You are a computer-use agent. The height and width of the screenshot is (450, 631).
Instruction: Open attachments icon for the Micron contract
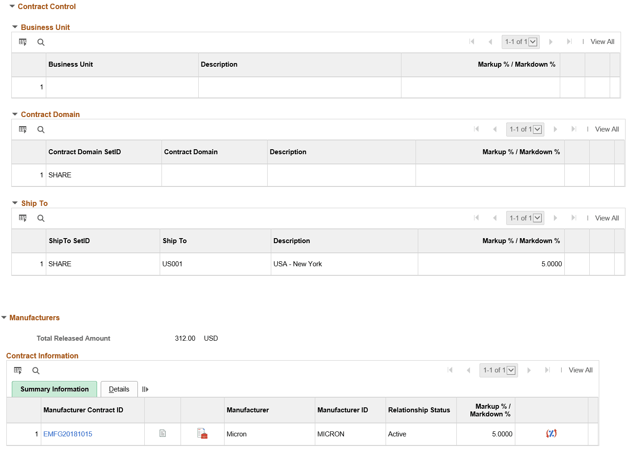pyautogui.click(x=202, y=434)
